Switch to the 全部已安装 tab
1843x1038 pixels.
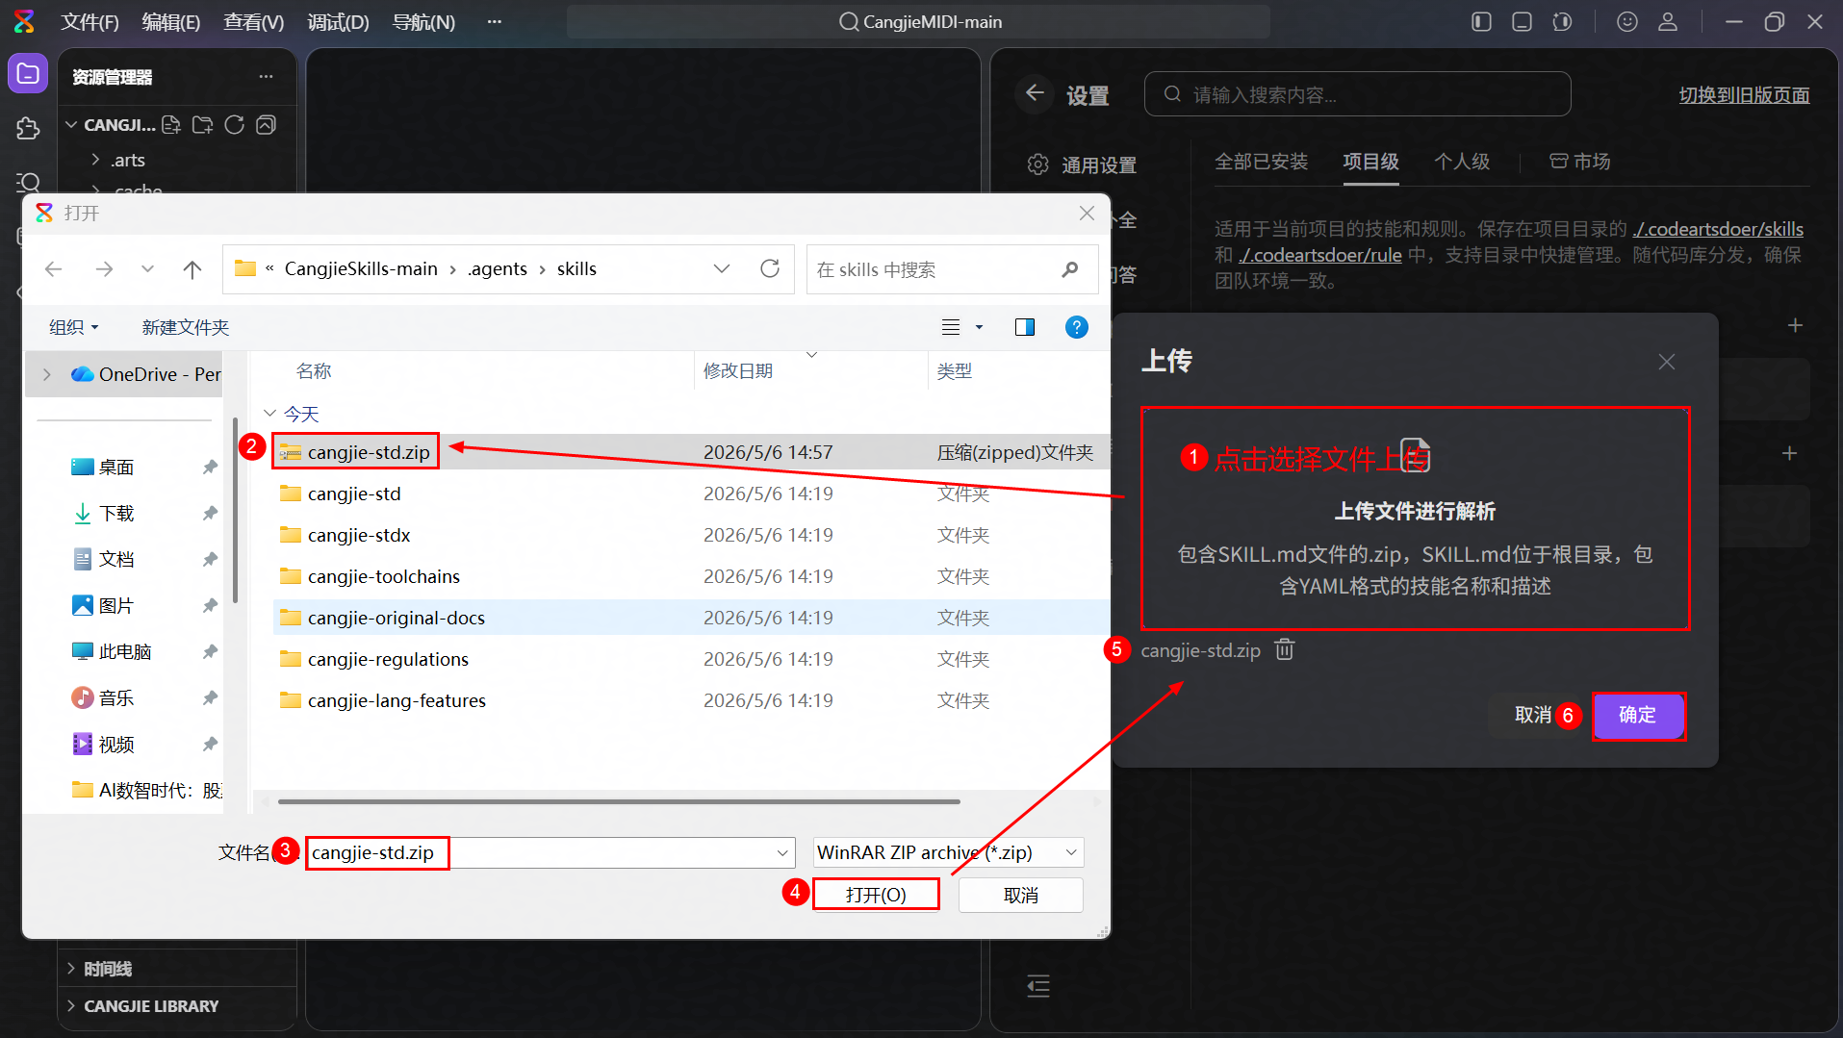tap(1262, 162)
